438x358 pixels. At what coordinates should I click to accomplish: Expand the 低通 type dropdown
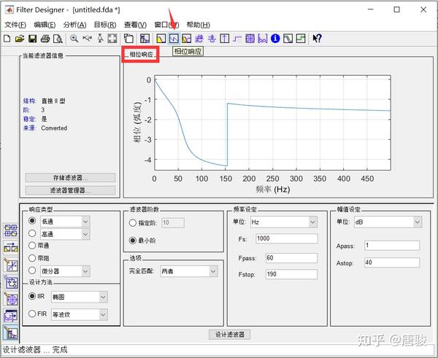(85, 222)
